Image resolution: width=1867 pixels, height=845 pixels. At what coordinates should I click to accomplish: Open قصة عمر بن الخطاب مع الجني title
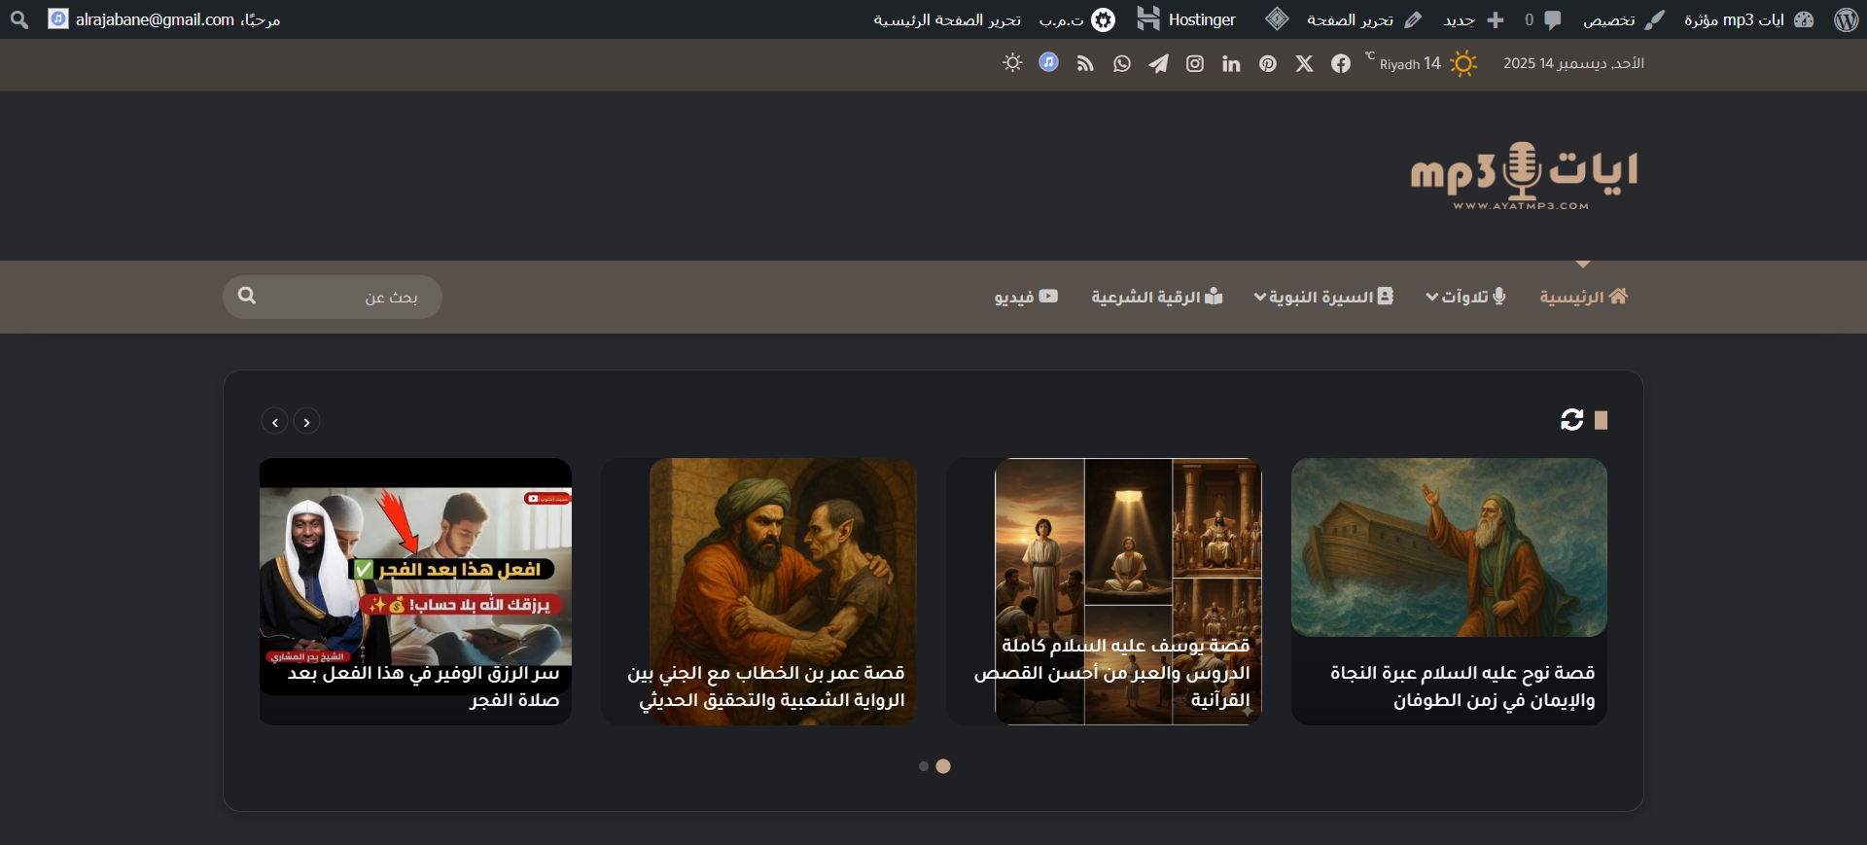point(766,687)
